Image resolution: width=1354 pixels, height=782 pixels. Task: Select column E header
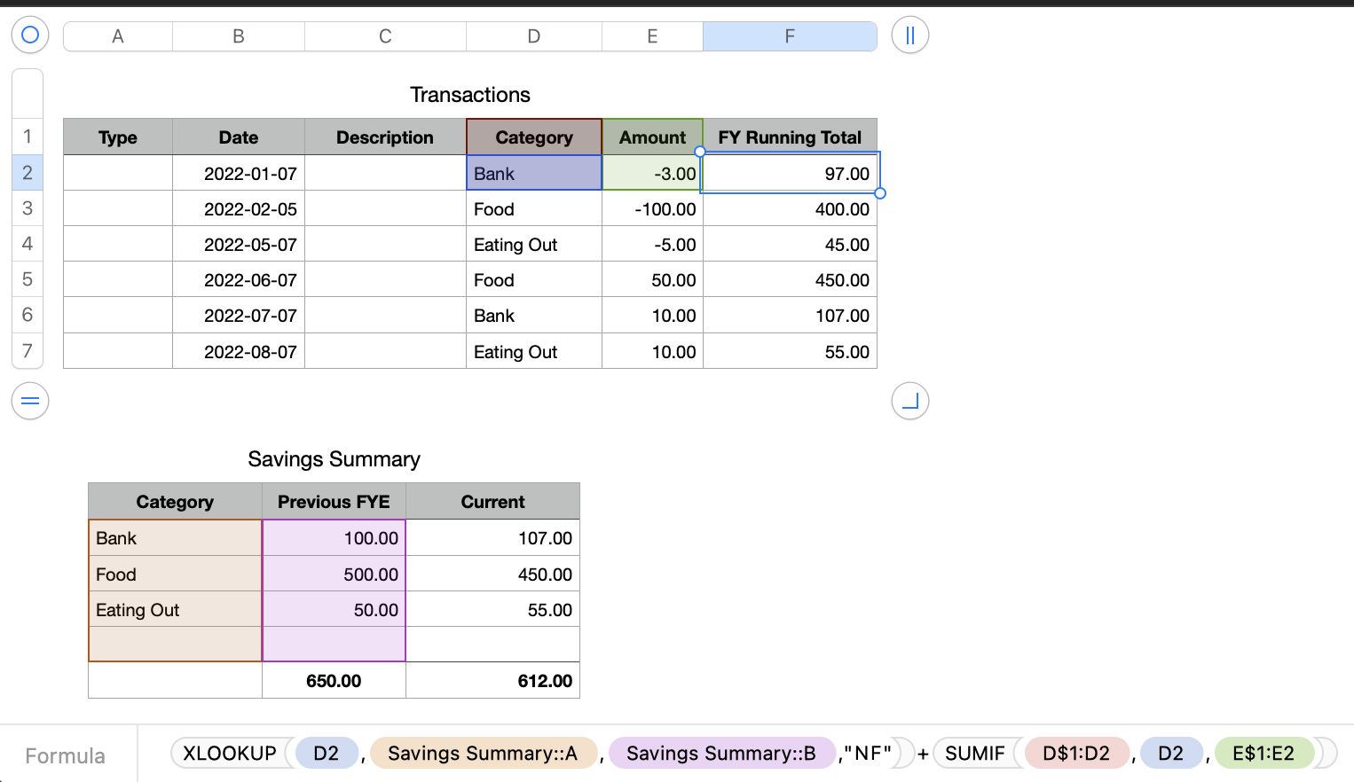coord(652,36)
